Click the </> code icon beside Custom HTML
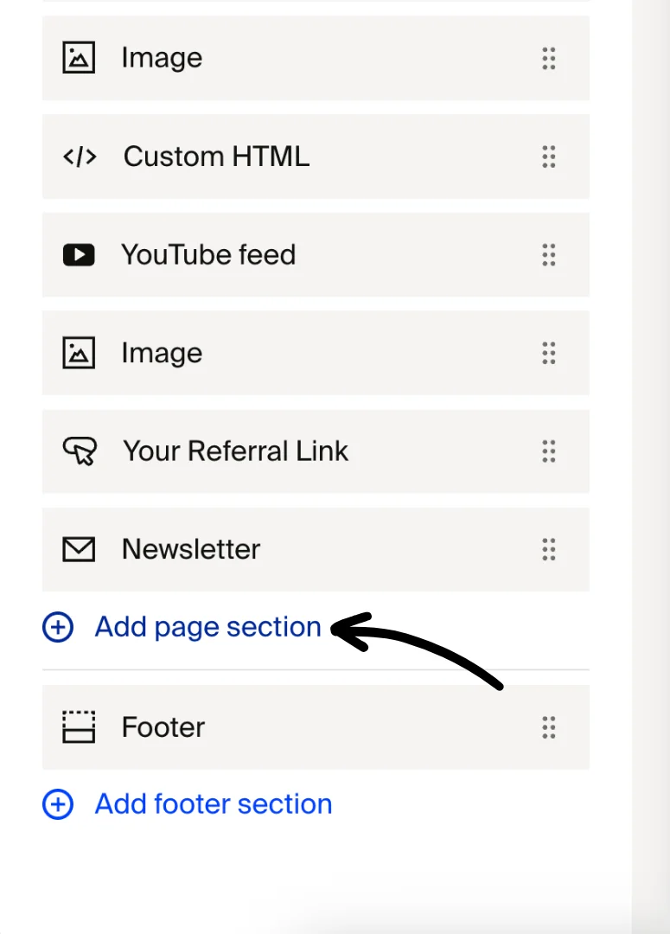 click(x=80, y=156)
